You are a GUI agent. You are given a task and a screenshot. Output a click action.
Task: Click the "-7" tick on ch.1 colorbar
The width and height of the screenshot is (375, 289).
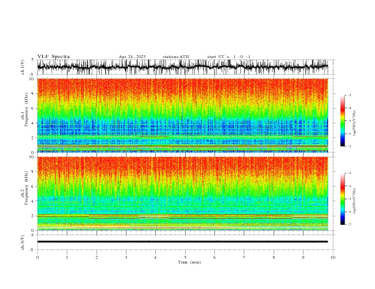click(x=349, y=146)
